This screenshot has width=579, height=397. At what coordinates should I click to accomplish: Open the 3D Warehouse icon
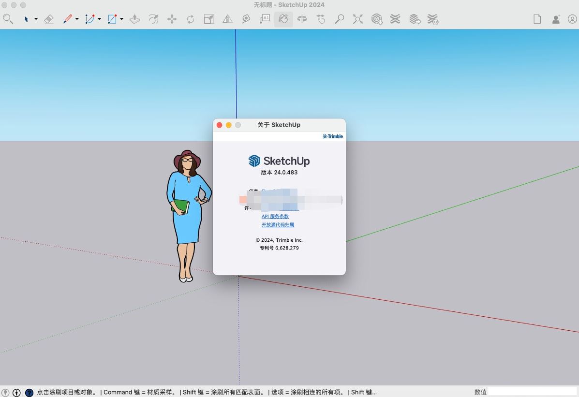tap(377, 19)
